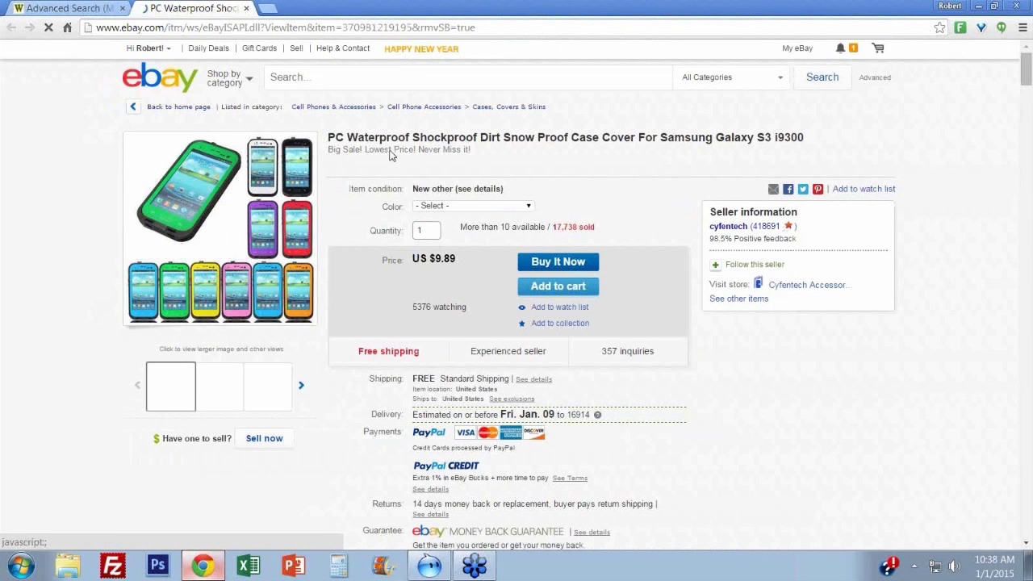Open Gift Cards menu link

(x=259, y=48)
